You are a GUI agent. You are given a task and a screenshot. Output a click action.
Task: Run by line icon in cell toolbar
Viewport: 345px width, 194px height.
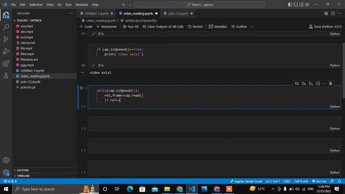(296, 84)
